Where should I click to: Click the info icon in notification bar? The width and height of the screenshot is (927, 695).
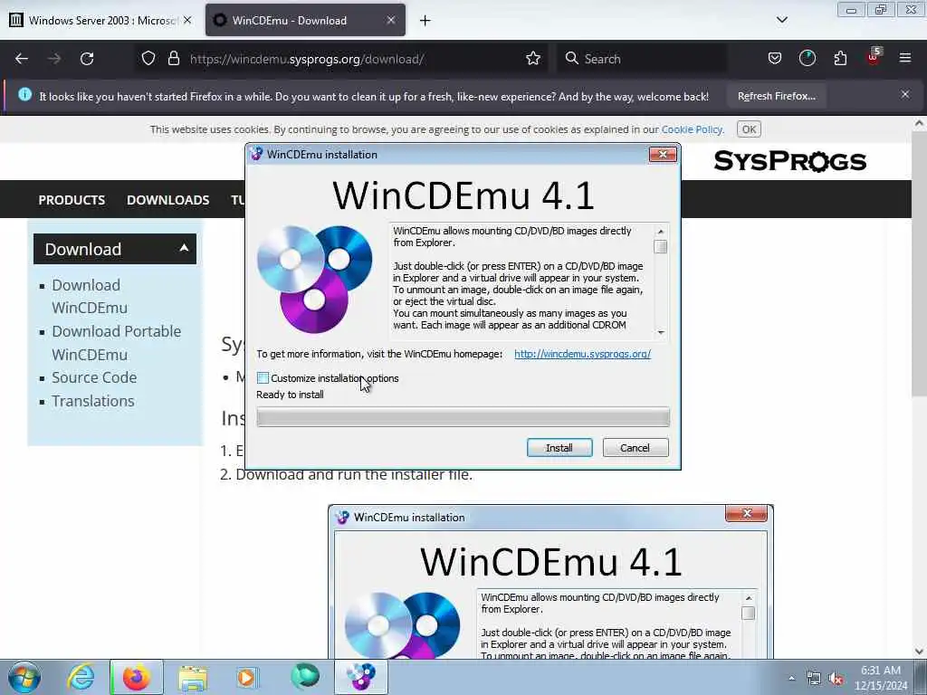[x=24, y=94]
